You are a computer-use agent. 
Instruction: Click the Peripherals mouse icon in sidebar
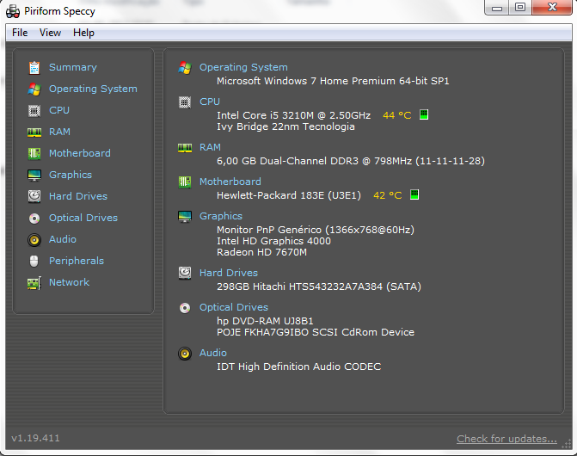pos(34,261)
